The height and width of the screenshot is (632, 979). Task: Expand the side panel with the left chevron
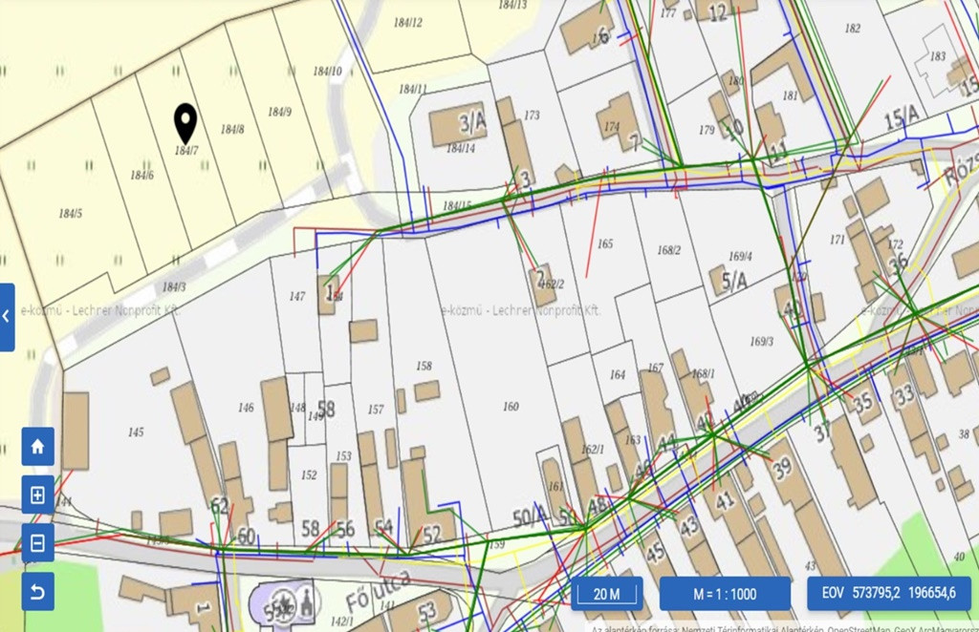(7, 317)
